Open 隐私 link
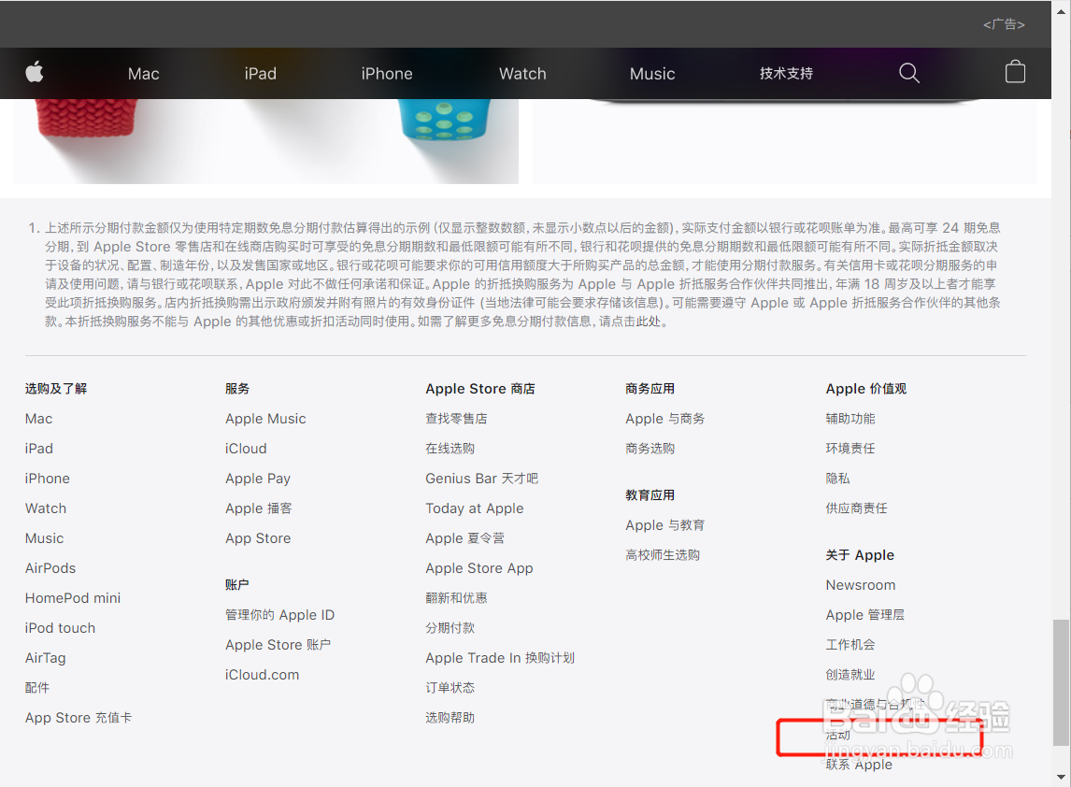Image resolution: width=1071 pixels, height=787 pixels. 838,479
